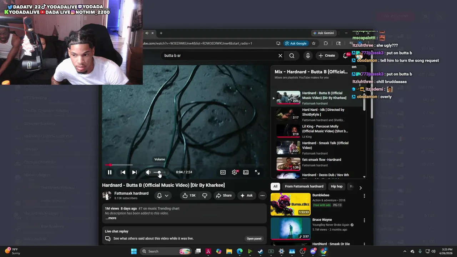Go to previous video in the mix
This screenshot has width=457, height=257.
click(x=123, y=172)
